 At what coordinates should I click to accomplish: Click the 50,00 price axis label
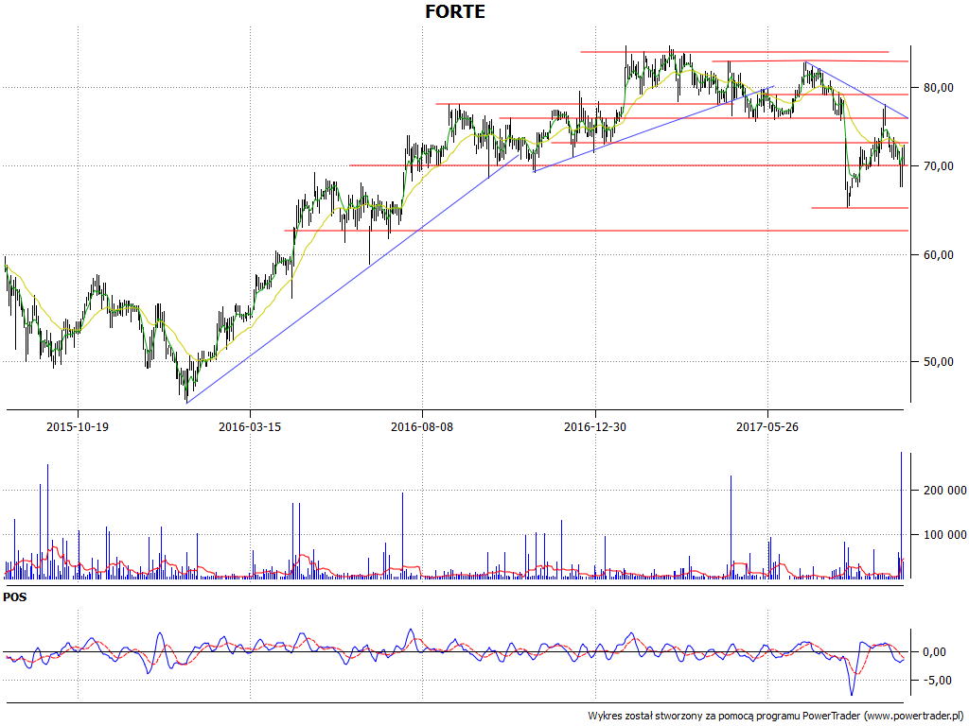tap(938, 362)
